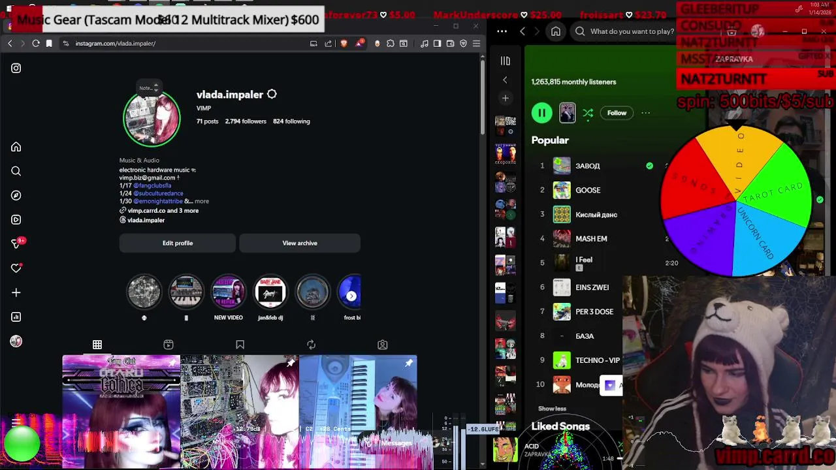Open NEW VIDEO story highlight

(x=229, y=292)
